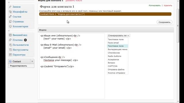
Task: Click the Комментарии speech bubble icon
Action: [10, 26]
